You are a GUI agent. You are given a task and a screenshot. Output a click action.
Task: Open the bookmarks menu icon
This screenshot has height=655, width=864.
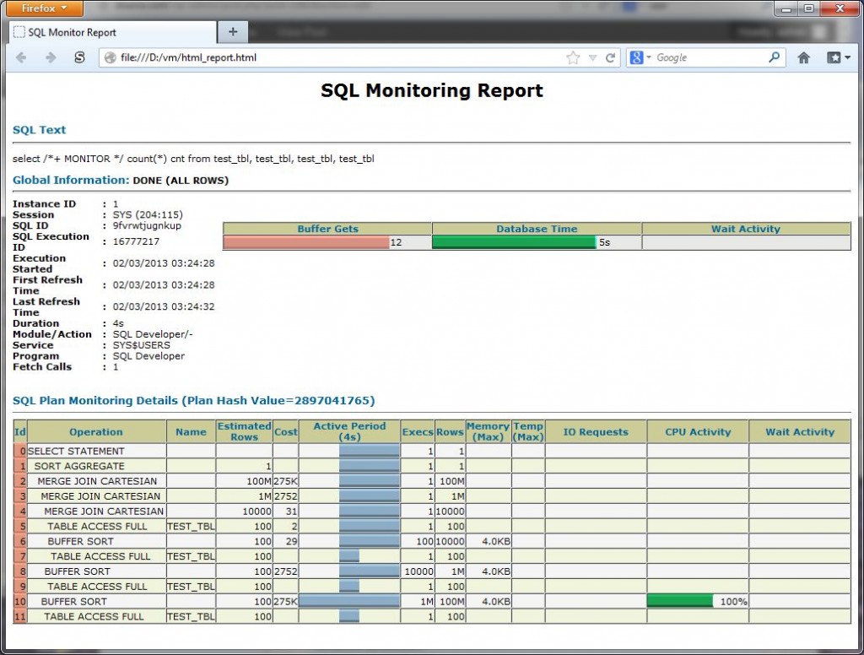(x=838, y=57)
